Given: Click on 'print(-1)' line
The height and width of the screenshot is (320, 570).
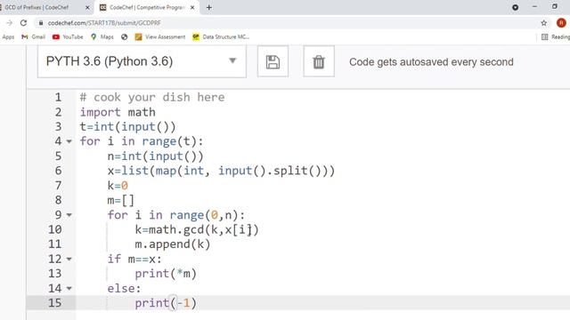Looking at the screenshot, I should click(x=166, y=303).
